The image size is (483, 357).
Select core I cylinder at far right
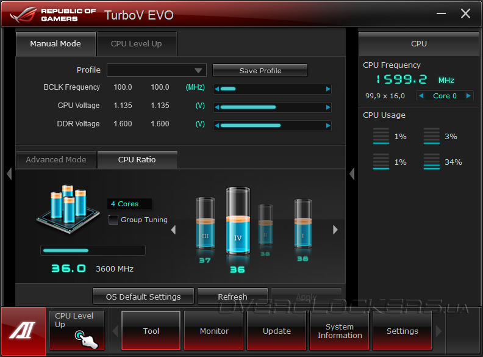pos(303,223)
